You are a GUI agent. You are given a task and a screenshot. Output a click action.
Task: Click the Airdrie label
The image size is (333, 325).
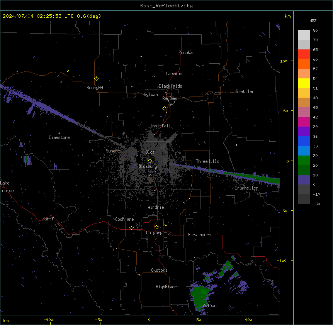point(156,207)
